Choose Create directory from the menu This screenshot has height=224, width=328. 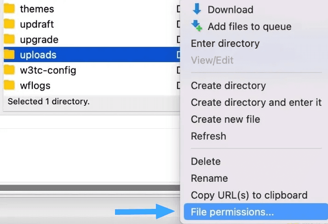point(228,86)
